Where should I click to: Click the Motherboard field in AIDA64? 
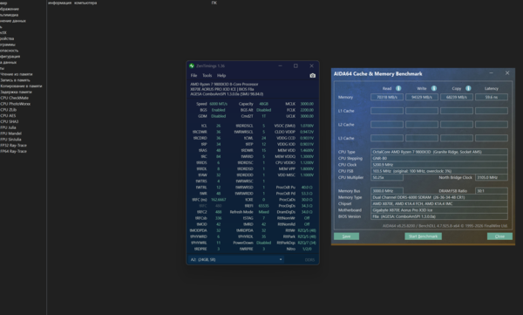tap(439, 210)
